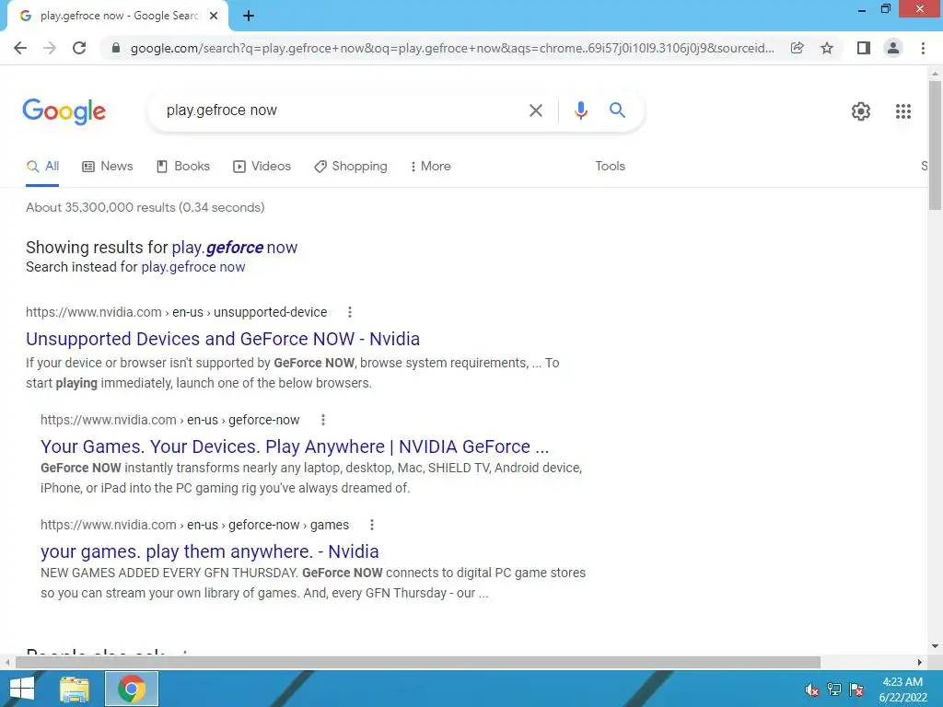Image resolution: width=943 pixels, height=707 pixels.
Task: Click the horizontal scrollbar thumb
Action: 417,662
